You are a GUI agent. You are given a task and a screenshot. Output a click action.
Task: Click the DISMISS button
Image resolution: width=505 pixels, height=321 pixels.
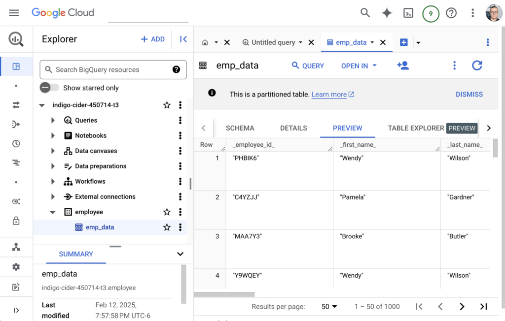coord(469,94)
